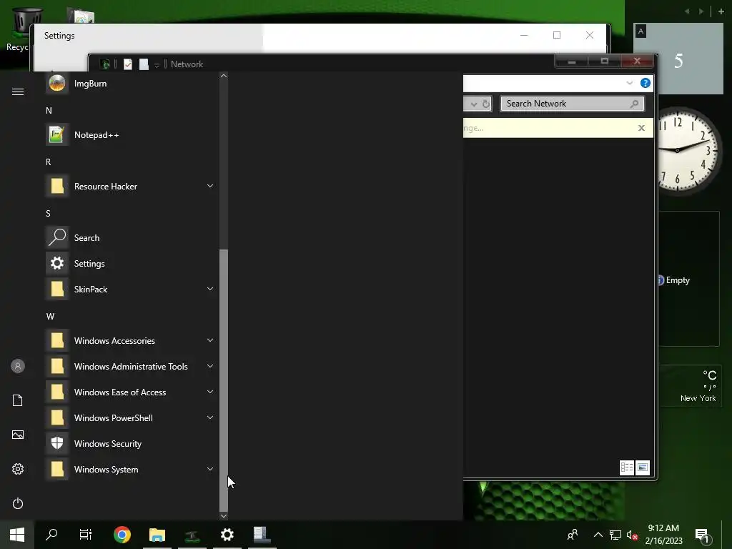Open Power options in Start sidebar
The image size is (732, 549).
click(x=18, y=503)
